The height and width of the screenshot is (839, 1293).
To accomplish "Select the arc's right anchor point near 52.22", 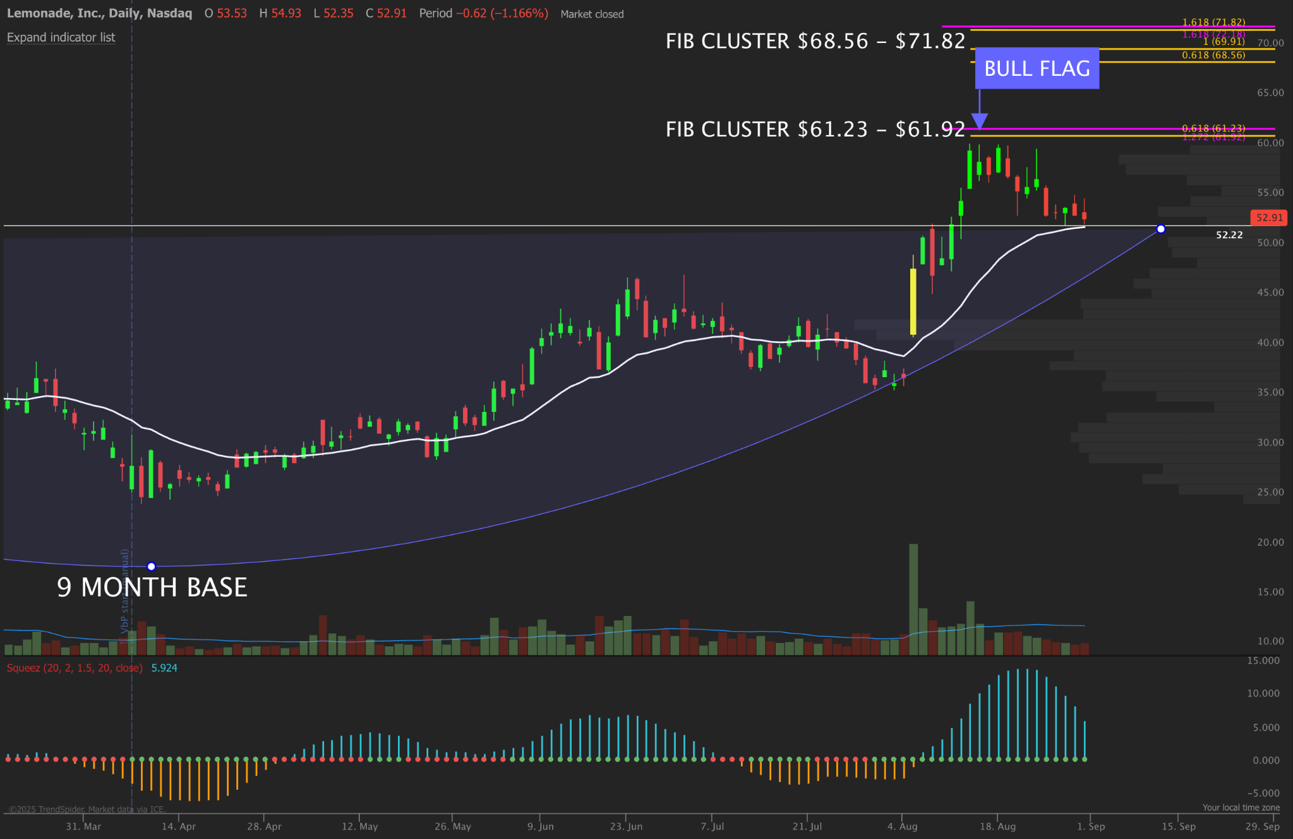I will coord(1160,229).
